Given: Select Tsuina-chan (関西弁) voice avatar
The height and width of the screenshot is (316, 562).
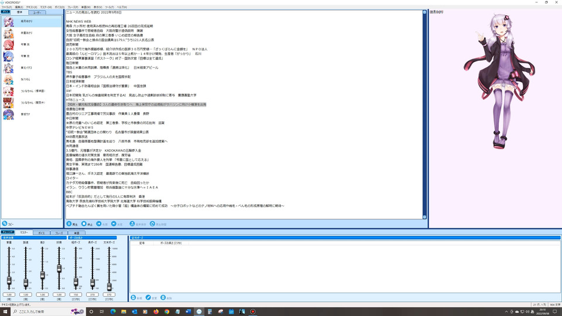Looking at the screenshot, I should click(8, 103).
